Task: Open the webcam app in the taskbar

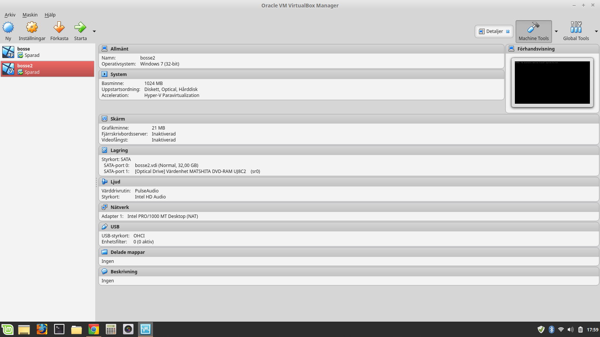Action: [x=128, y=329]
